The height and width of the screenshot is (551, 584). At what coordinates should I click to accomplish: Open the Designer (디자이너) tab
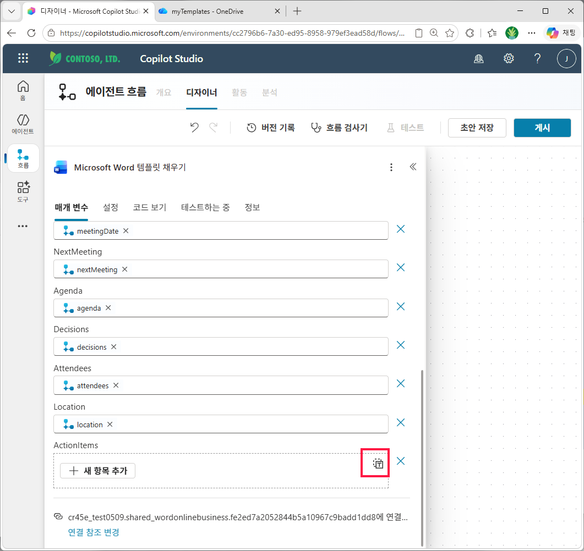tap(201, 92)
